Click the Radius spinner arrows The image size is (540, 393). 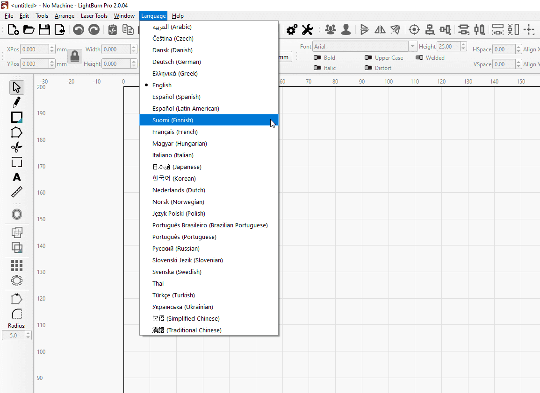pyautogui.click(x=28, y=335)
